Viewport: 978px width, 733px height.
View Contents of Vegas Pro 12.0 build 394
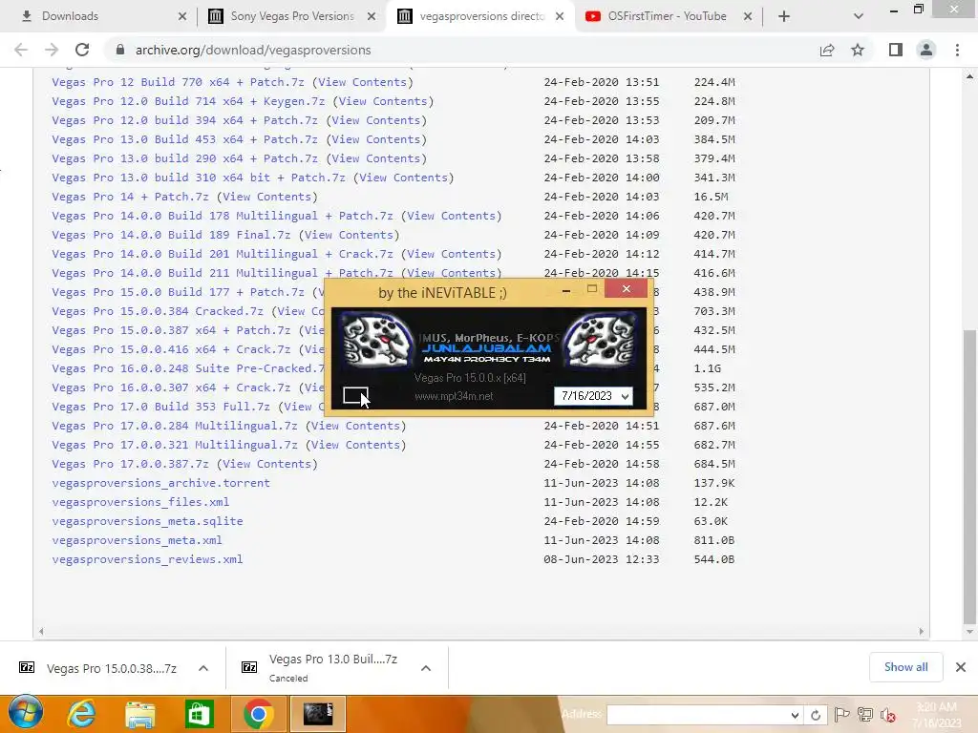tap(376, 120)
